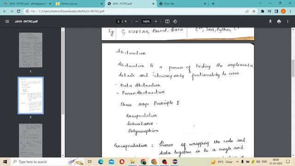Image resolution: width=295 pixels, height=166 pixels.
Task: Open the tab search dropdown arrow
Action: (x=260, y=3)
